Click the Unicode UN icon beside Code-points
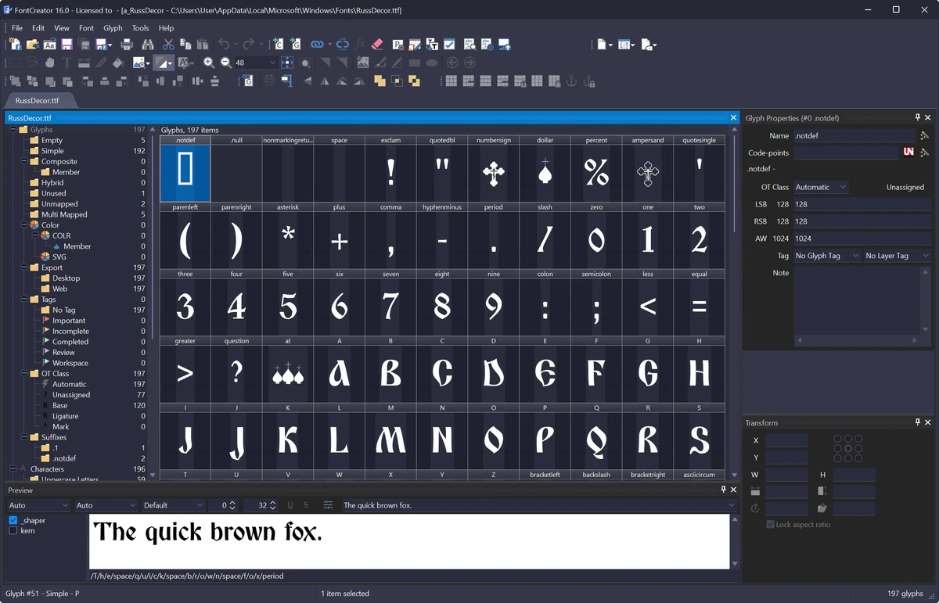The image size is (939, 603). point(908,153)
